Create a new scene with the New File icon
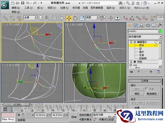Viewport: 165px width, 123px height. point(13,3)
